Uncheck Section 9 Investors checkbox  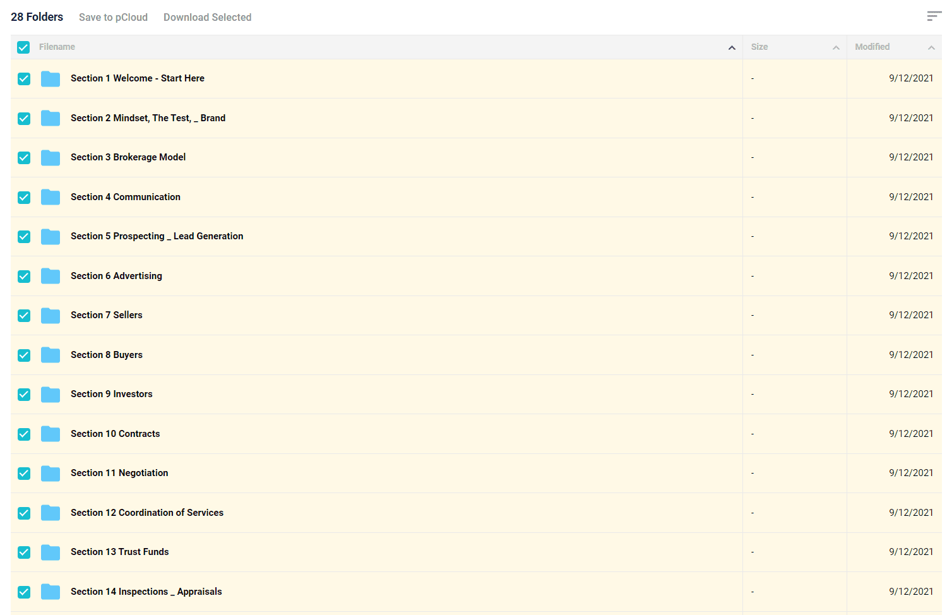click(24, 395)
